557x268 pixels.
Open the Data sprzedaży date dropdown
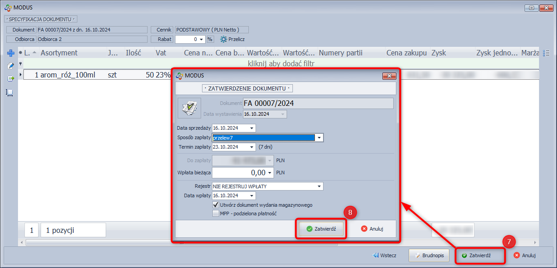(x=252, y=128)
